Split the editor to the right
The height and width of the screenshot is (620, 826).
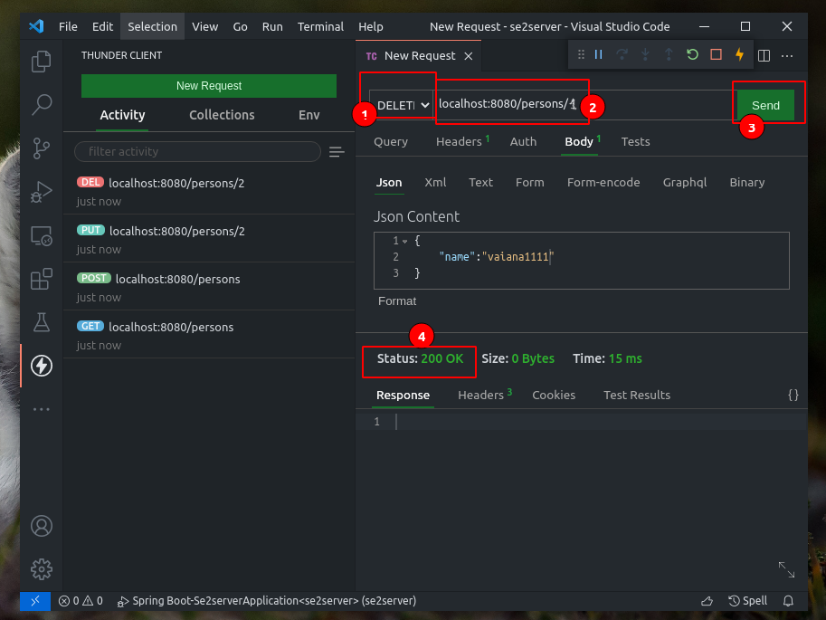click(764, 55)
